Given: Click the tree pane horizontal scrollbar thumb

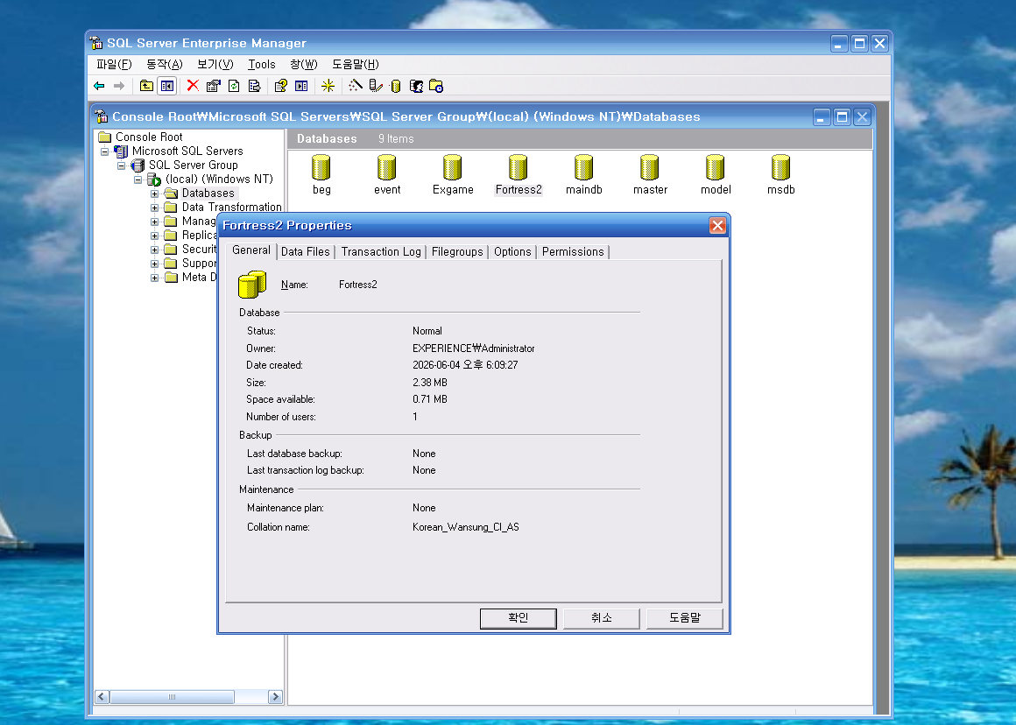Looking at the screenshot, I should [x=173, y=696].
